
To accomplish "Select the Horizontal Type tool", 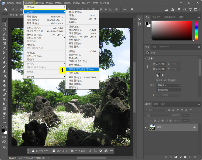I will (x=4, y=99).
